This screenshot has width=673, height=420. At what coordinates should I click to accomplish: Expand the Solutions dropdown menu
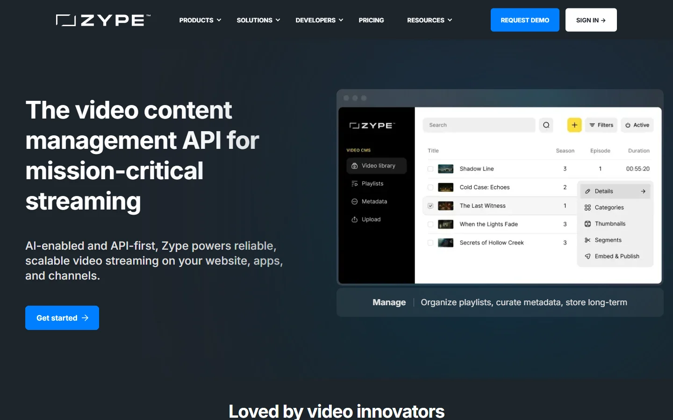click(258, 20)
